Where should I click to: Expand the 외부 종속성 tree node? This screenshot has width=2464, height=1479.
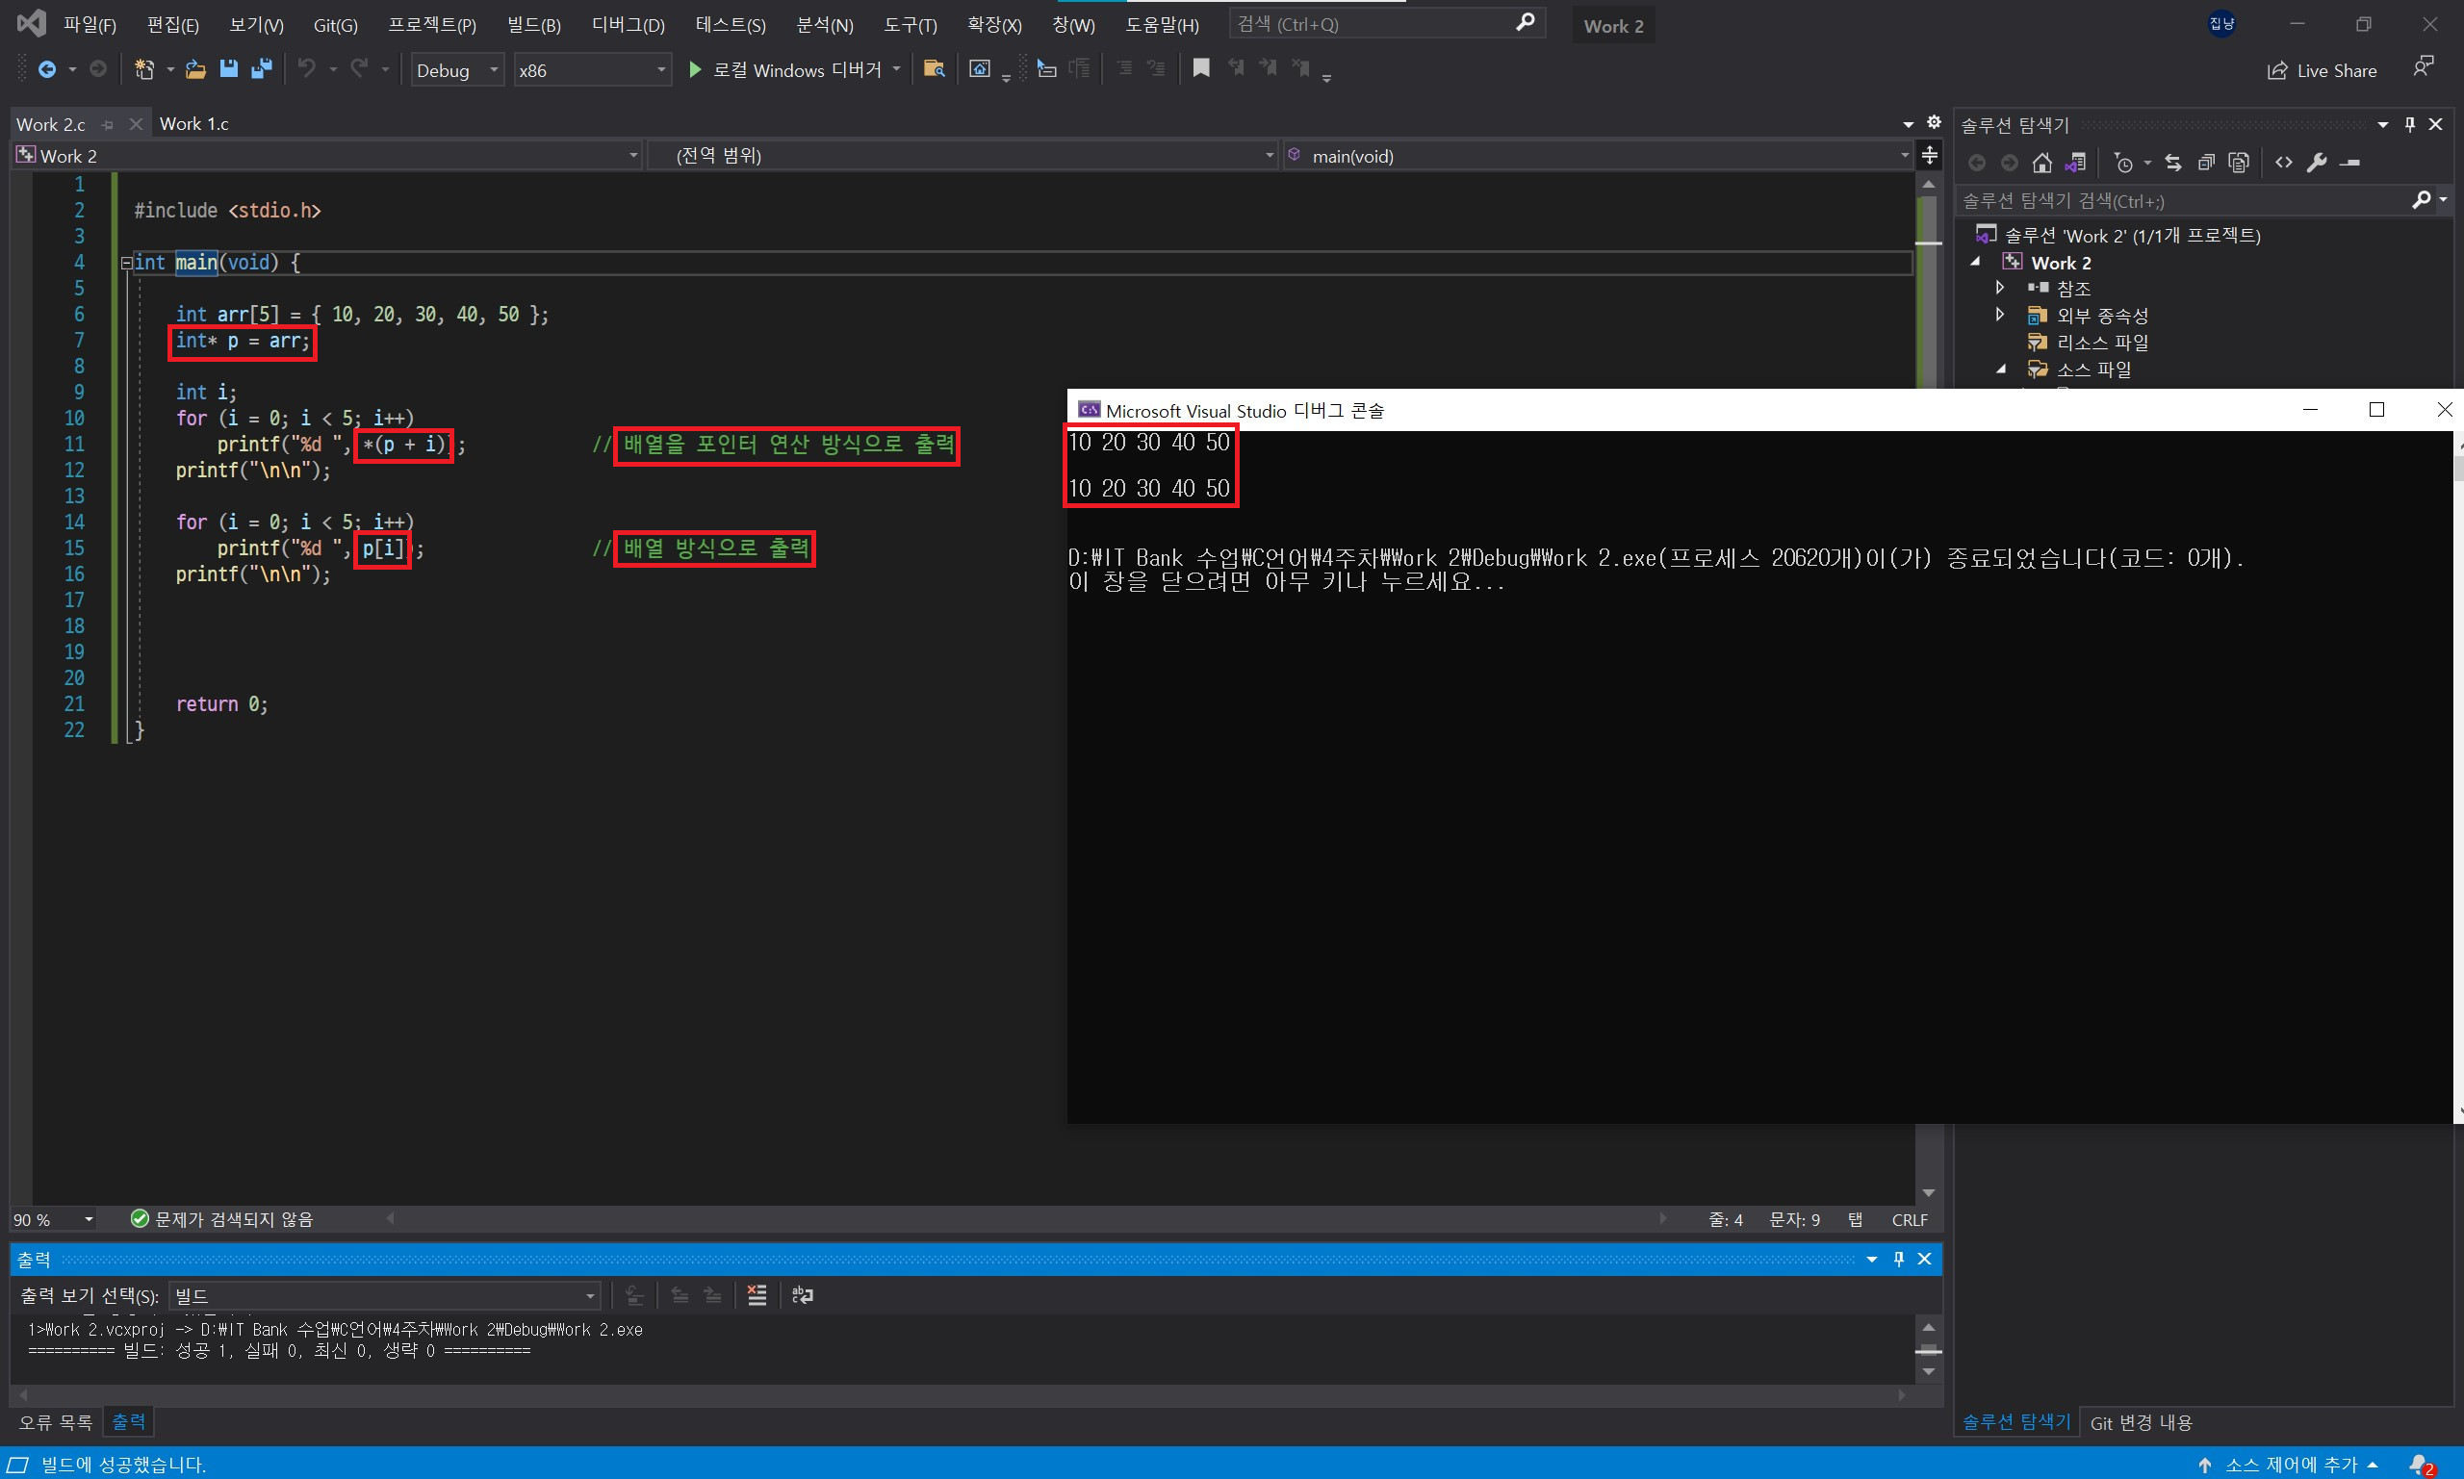[1999, 315]
